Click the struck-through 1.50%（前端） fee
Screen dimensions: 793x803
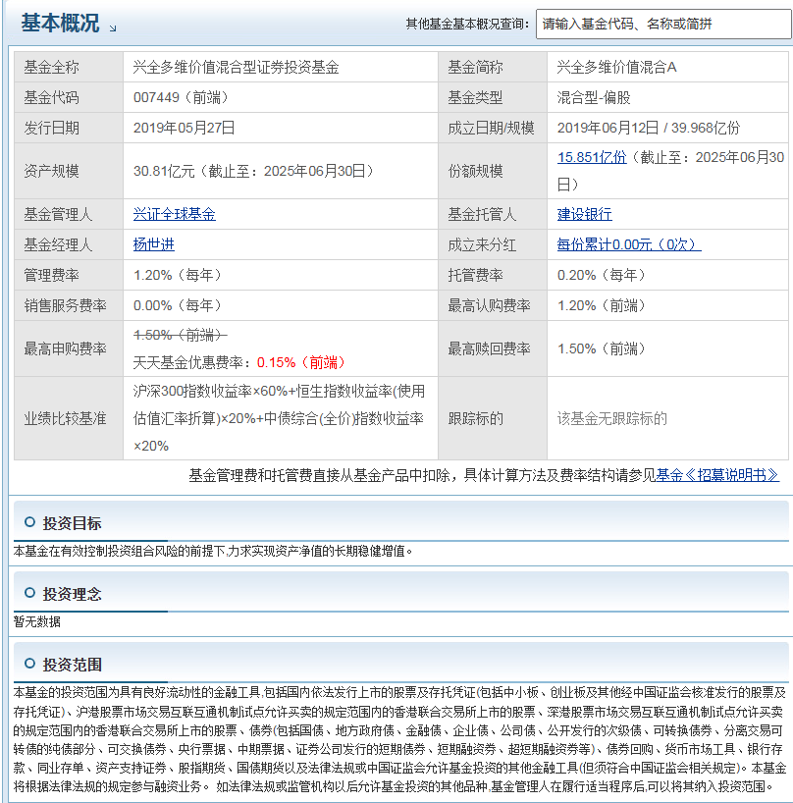(x=181, y=335)
